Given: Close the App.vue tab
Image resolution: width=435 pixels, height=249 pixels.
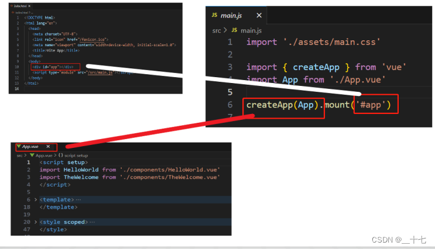Looking at the screenshot, I should tap(48, 147).
